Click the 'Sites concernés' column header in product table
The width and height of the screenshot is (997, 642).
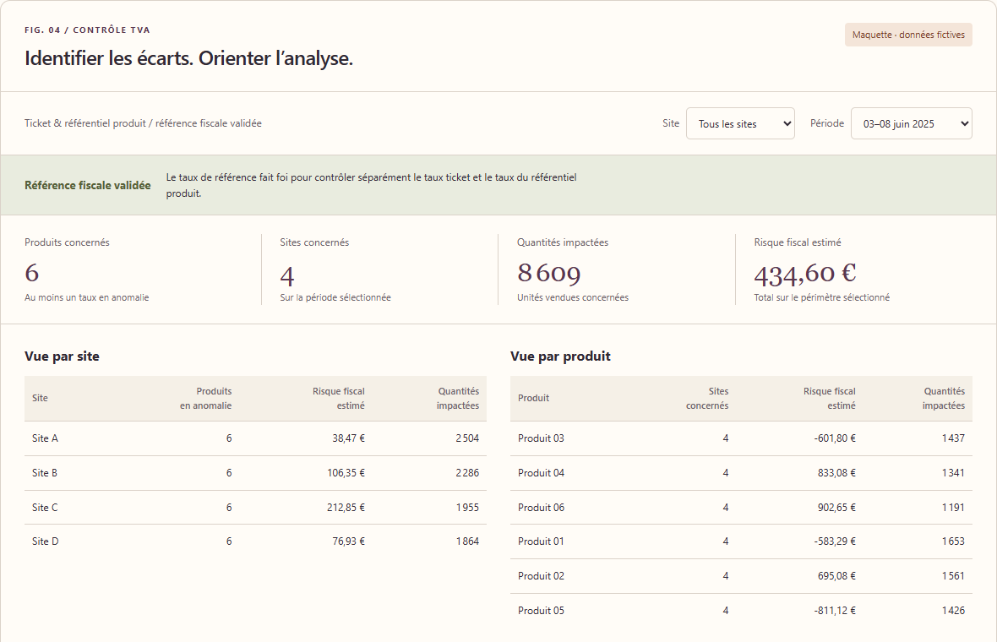(x=707, y=399)
